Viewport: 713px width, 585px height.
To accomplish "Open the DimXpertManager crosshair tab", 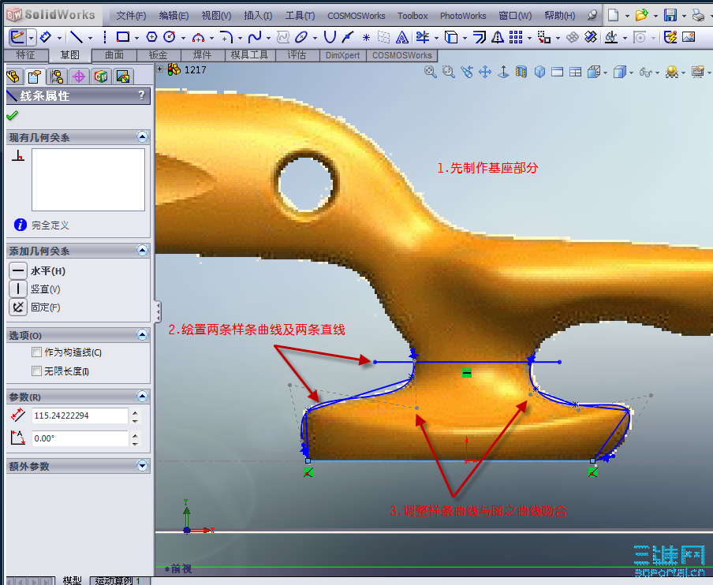I will coord(79,76).
